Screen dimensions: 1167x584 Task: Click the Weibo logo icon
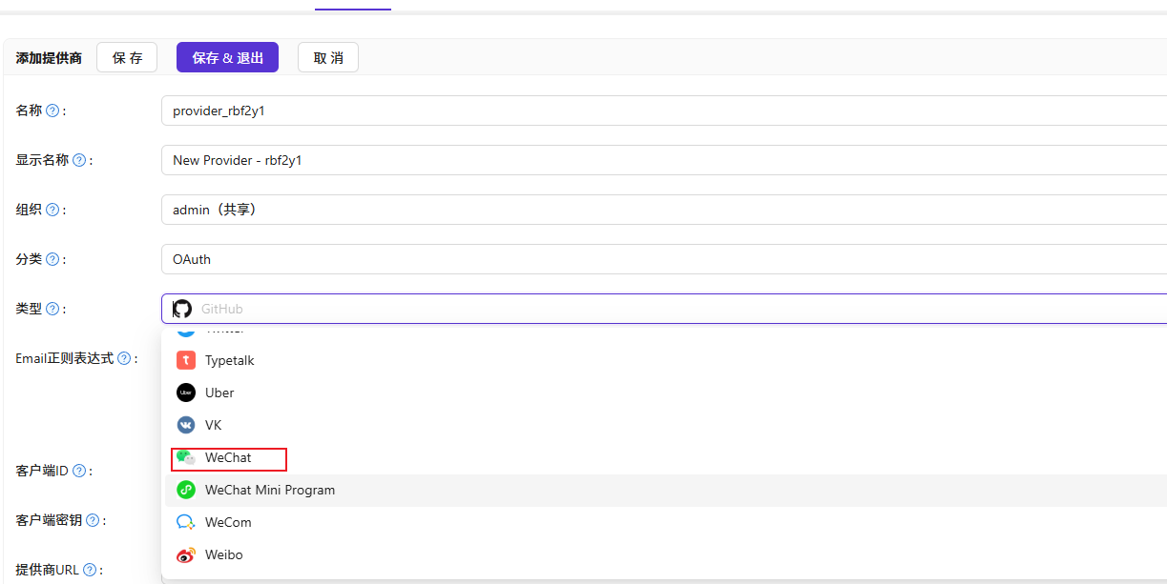[186, 554]
